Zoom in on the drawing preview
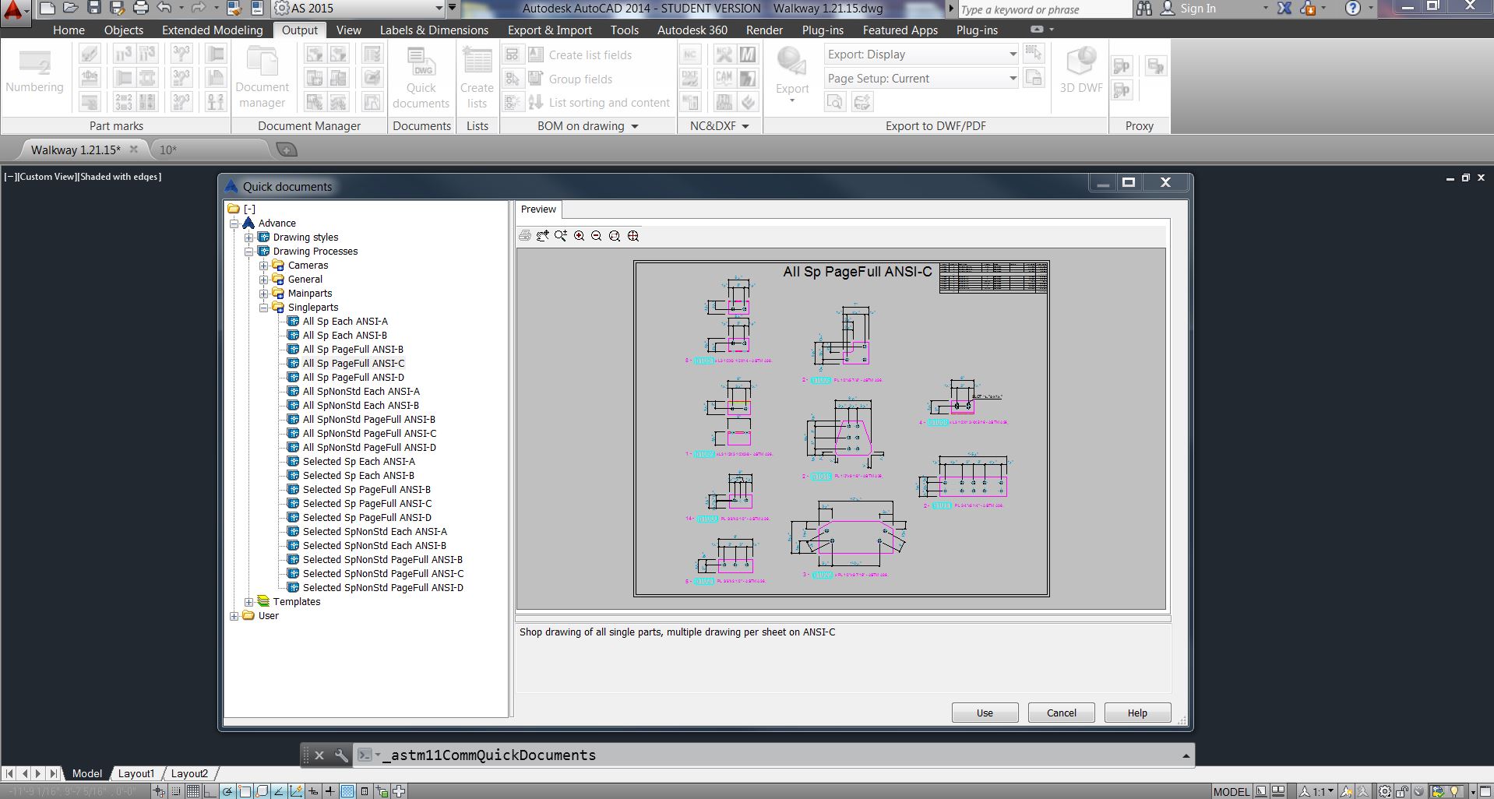Image resolution: width=1494 pixels, height=799 pixels. (579, 236)
